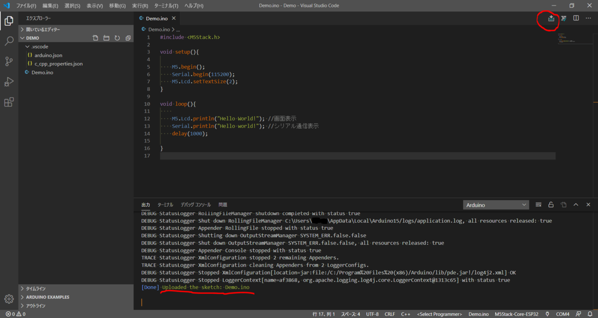
Task: Select the Demo.ino editor tab
Action: pyautogui.click(x=157, y=18)
